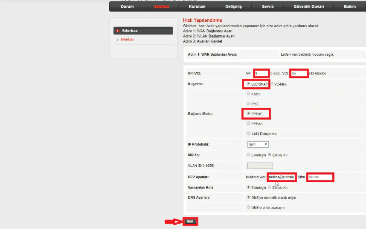Open the IP Protokolü dropdown
Image resolution: width=366 pixels, height=229 pixels.
[x=258, y=144]
